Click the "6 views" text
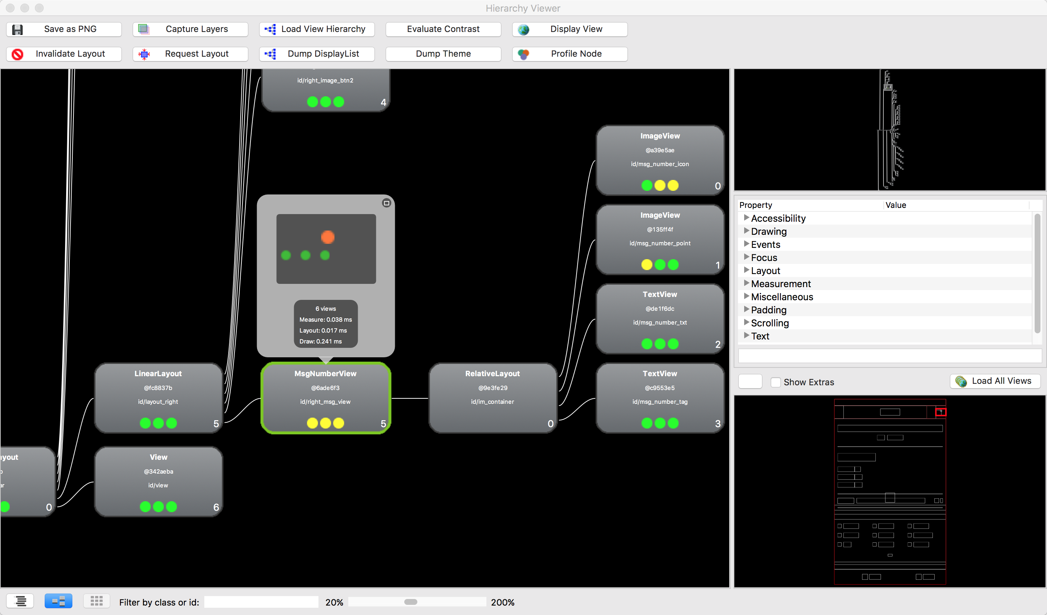This screenshot has width=1047, height=615. pyautogui.click(x=325, y=309)
